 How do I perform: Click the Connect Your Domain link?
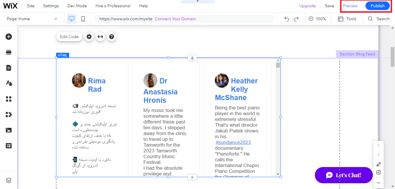coord(175,19)
